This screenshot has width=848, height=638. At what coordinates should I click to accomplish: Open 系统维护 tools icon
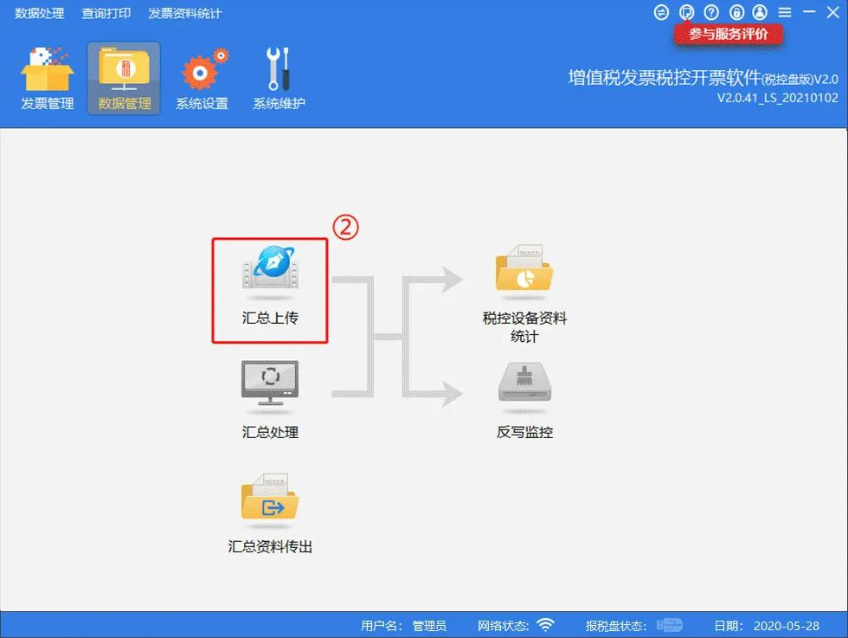click(x=279, y=79)
